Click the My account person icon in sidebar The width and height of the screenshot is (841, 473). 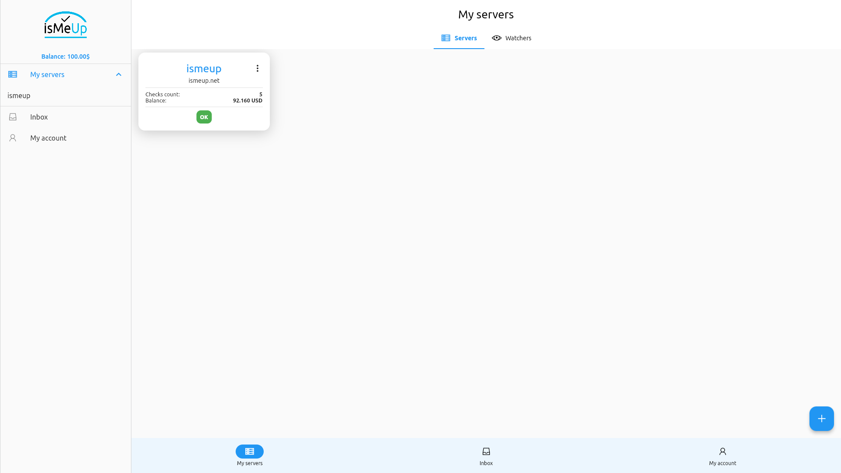(x=13, y=138)
